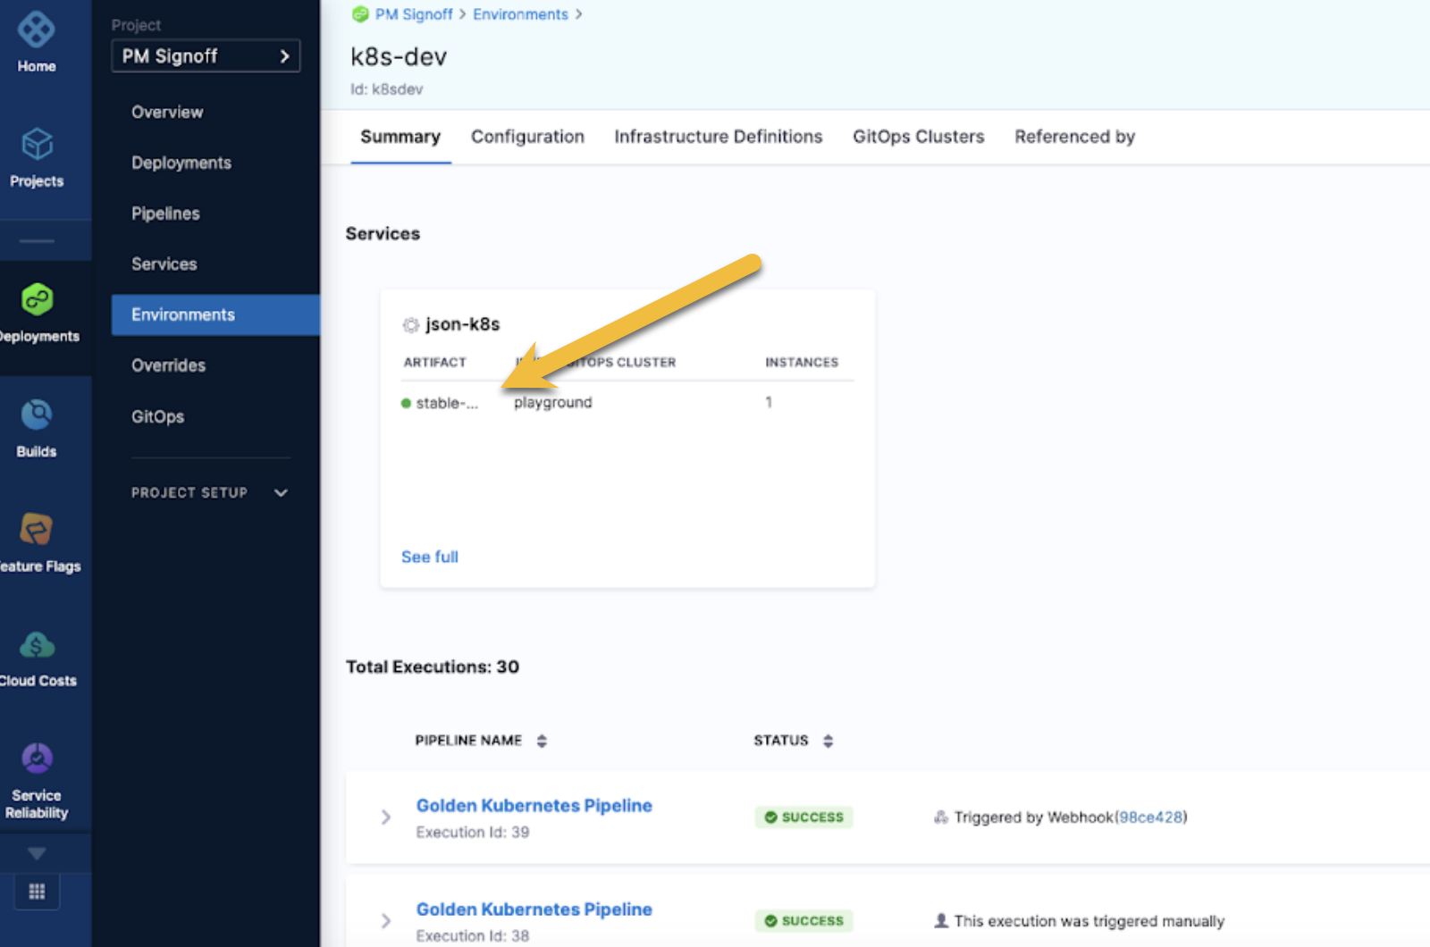Expand execution 38 pipeline row
The width and height of the screenshot is (1430, 947).
386,921
